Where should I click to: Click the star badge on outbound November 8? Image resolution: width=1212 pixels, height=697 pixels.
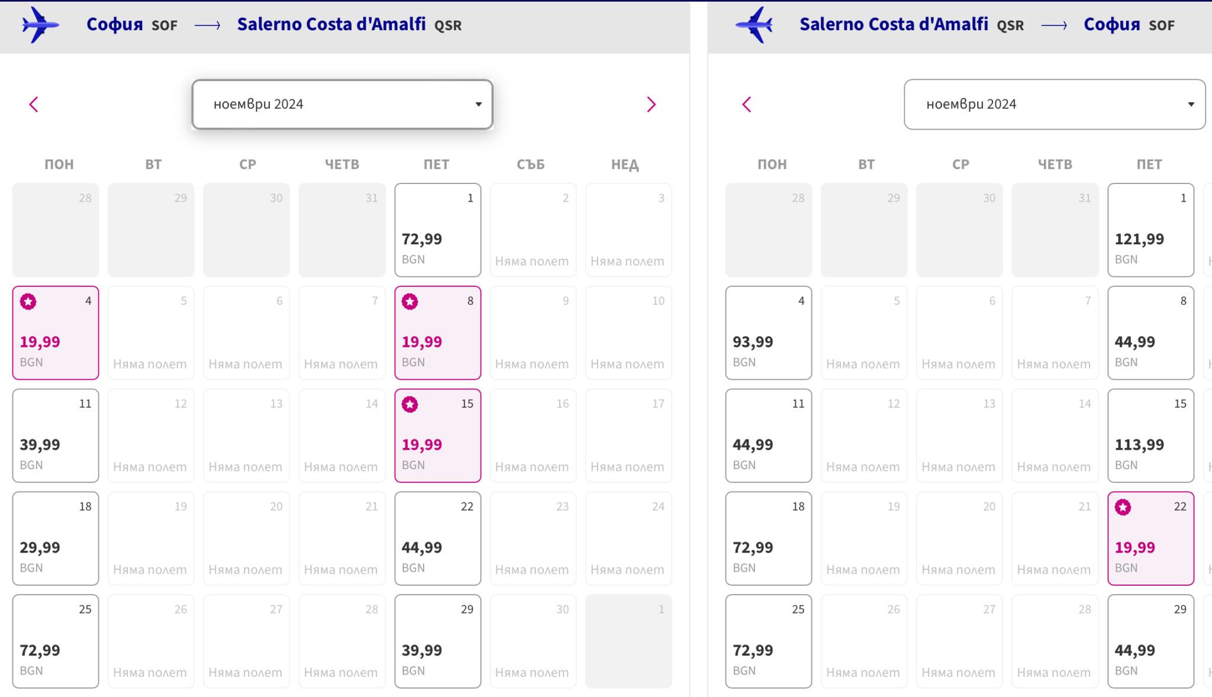point(410,302)
